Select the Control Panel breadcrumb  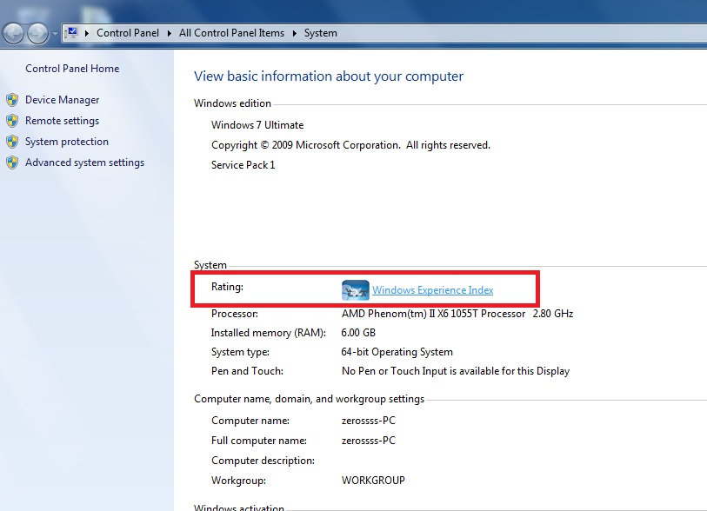[x=128, y=33]
